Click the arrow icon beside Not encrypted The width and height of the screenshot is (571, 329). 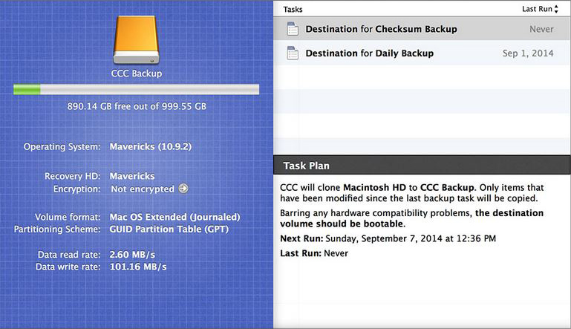[x=183, y=189]
